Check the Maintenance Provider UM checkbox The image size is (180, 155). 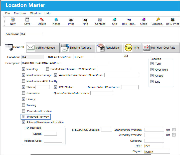click(174, 130)
